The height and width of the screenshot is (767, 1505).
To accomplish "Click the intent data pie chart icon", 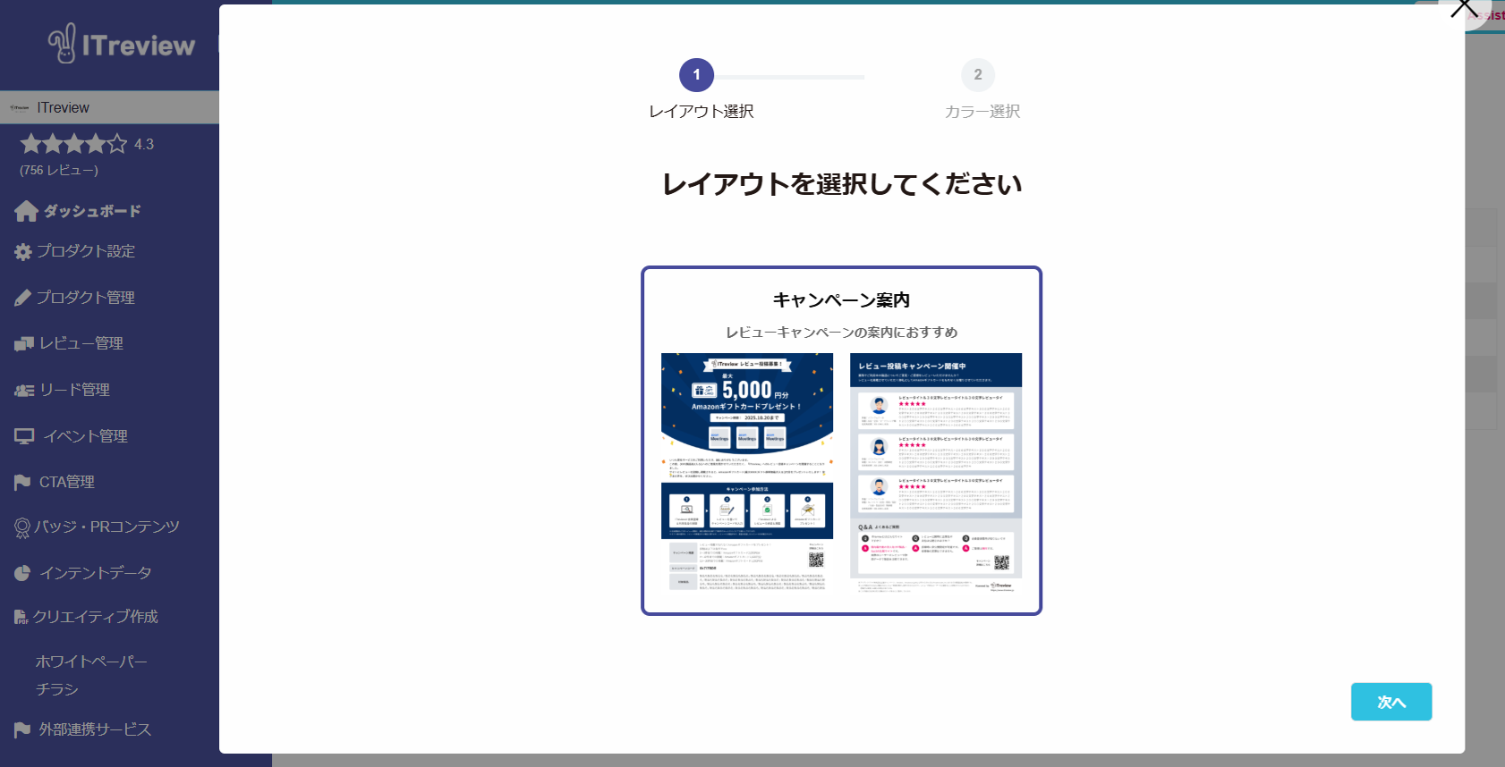I will [22, 574].
